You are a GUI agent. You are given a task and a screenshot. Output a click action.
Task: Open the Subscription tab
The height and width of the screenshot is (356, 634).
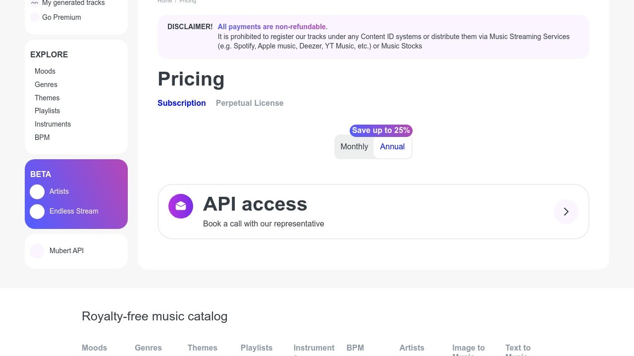(181, 103)
